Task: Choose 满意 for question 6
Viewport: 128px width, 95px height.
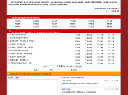Action: [x=76, y=51]
